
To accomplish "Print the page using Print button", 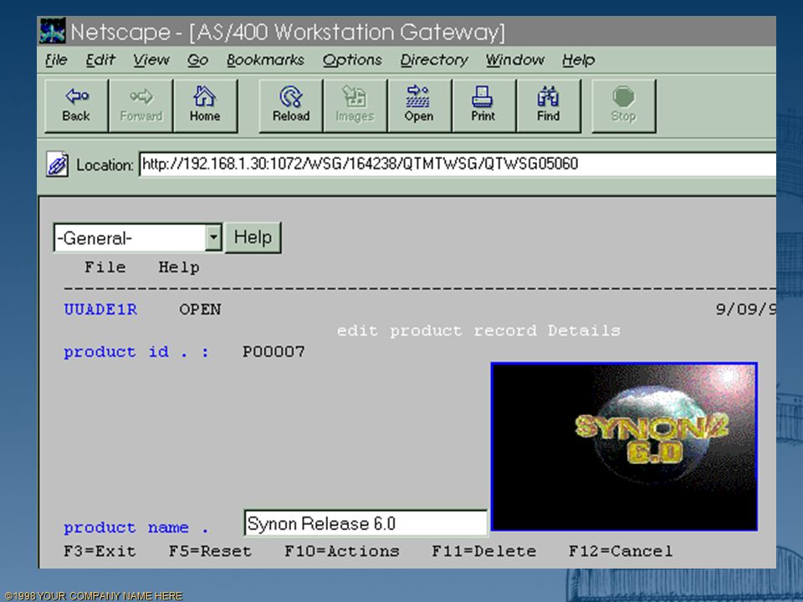I will click(x=483, y=106).
